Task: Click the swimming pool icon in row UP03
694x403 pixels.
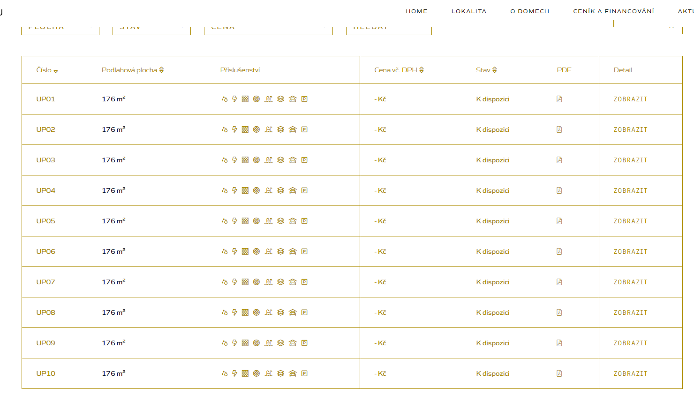Action: 268,160
